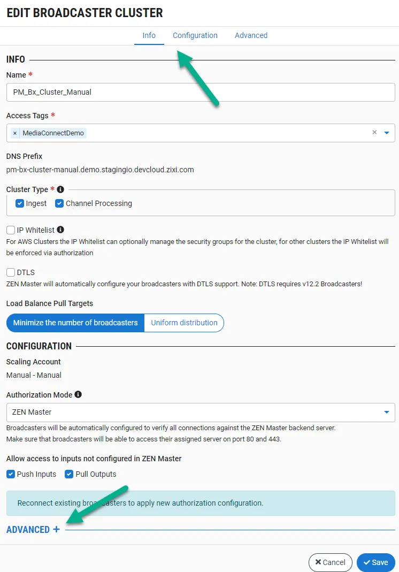Viewport: 399px width, 572px height.
Task: Click the IP Whitelist info icon
Action: coord(60,230)
